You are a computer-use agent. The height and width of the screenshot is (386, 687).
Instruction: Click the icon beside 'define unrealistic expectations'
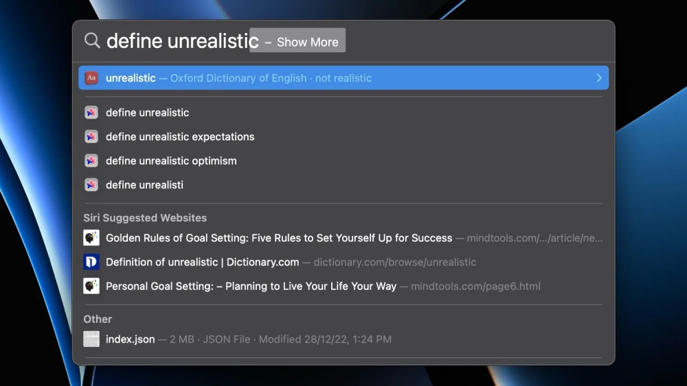click(91, 136)
